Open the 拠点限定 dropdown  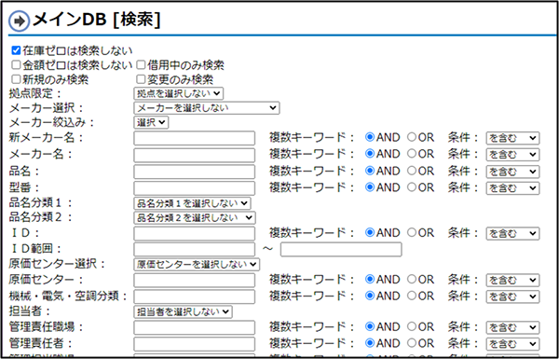coord(179,93)
